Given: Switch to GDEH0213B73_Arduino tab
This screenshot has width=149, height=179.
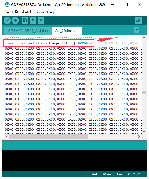Looking at the screenshot, I should [28, 31].
